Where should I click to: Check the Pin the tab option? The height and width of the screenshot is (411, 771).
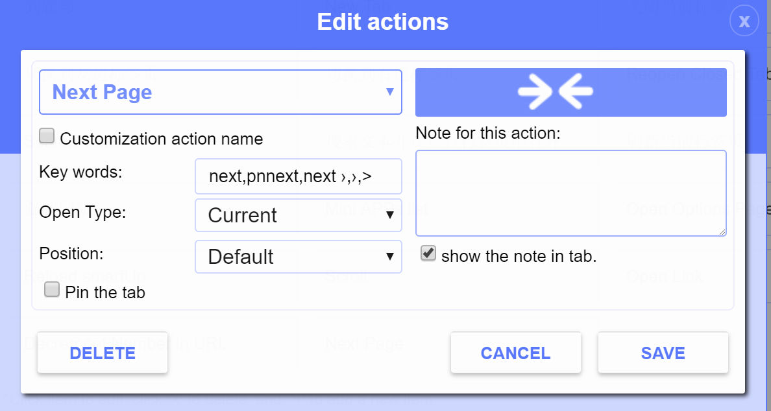tap(51, 289)
